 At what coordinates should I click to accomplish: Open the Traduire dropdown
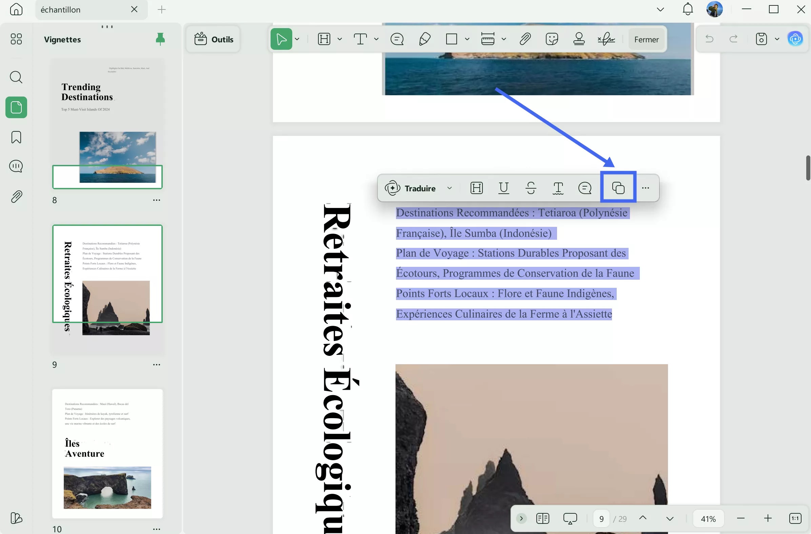[x=449, y=188]
